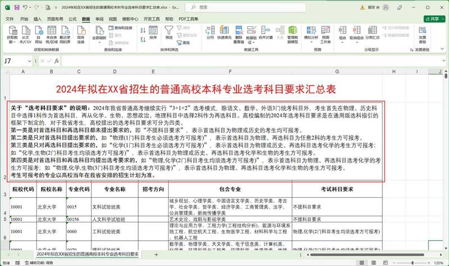
Task: Toggle the 筛选 (Filter) funnel
Action: [x=169, y=32]
